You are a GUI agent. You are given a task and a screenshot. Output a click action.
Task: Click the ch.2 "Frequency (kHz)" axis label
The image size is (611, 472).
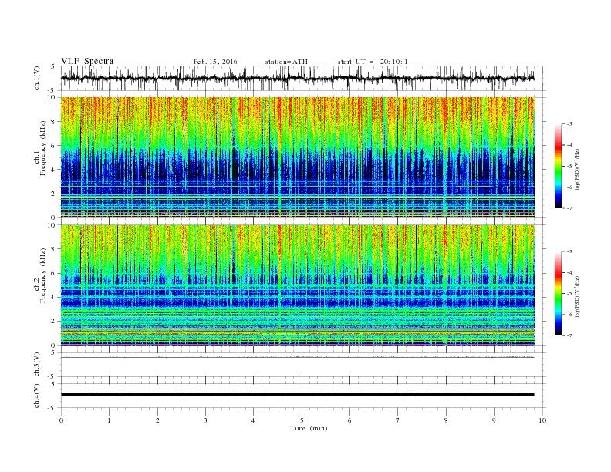43,275
